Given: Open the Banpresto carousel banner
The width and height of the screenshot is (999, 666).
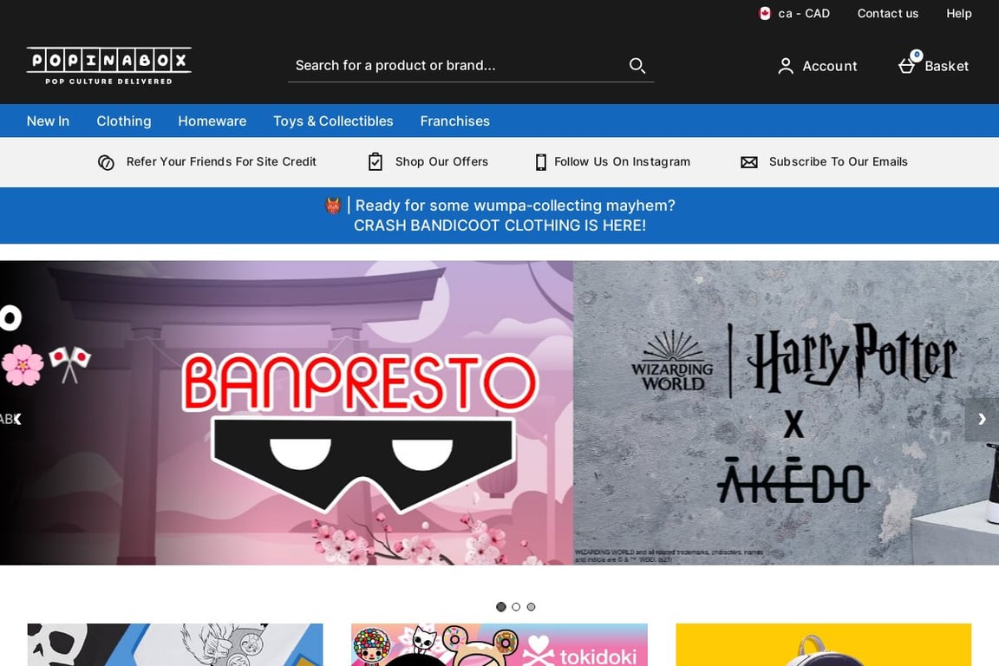Looking at the screenshot, I should 287,413.
